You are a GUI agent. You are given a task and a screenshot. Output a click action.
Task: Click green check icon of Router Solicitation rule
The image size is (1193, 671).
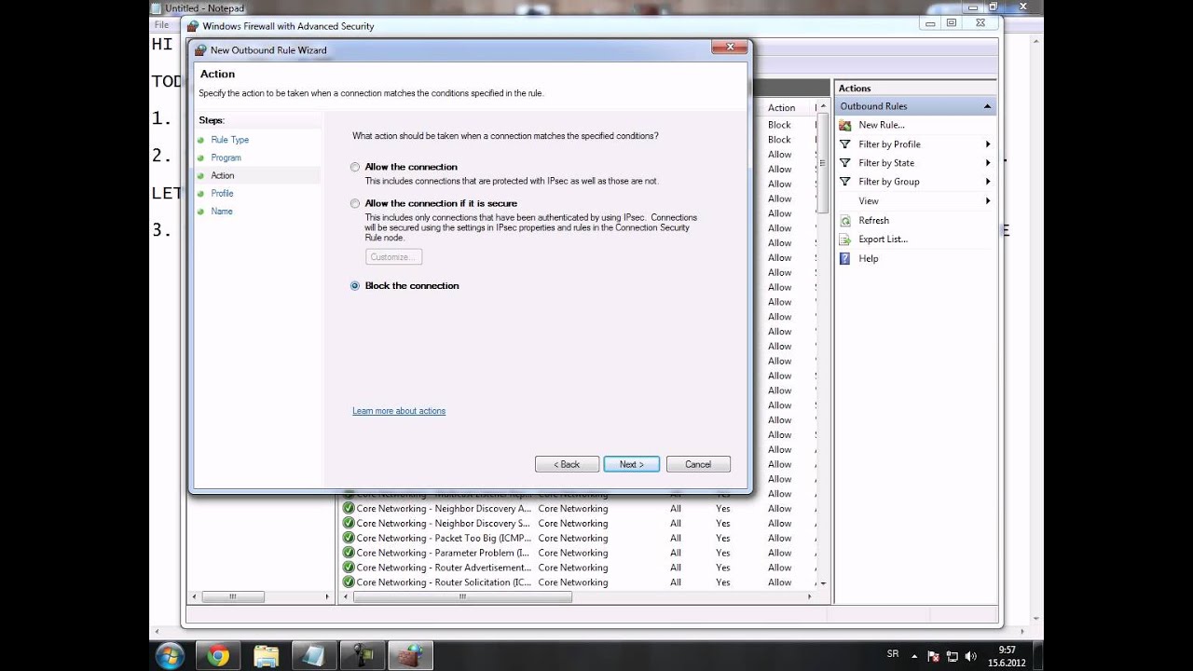click(x=349, y=582)
